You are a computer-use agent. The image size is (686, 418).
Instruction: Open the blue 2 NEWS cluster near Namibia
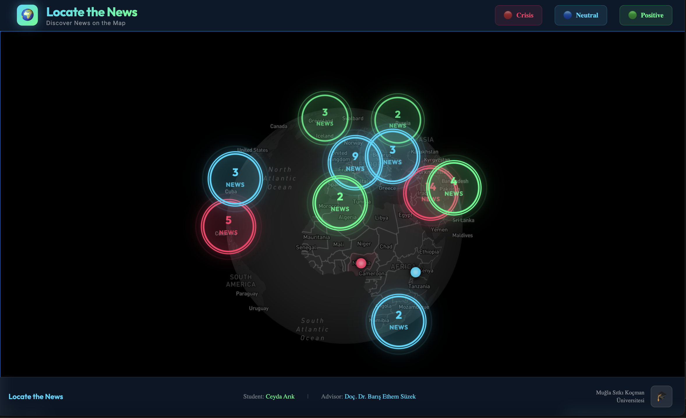point(399,321)
